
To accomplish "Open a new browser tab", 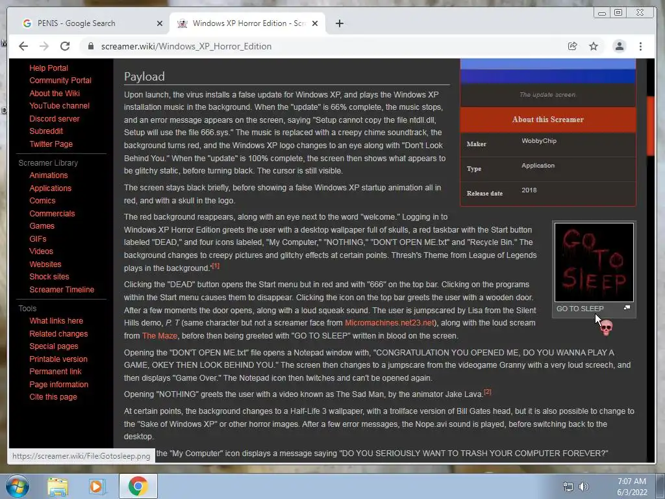I will 339,23.
